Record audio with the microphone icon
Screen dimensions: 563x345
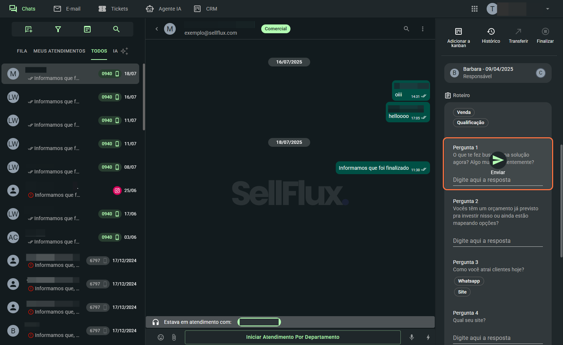pyautogui.click(x=412, y=337)
